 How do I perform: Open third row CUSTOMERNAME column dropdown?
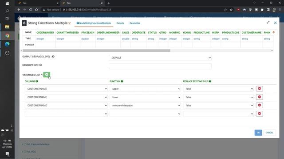(x=66, y=105)
